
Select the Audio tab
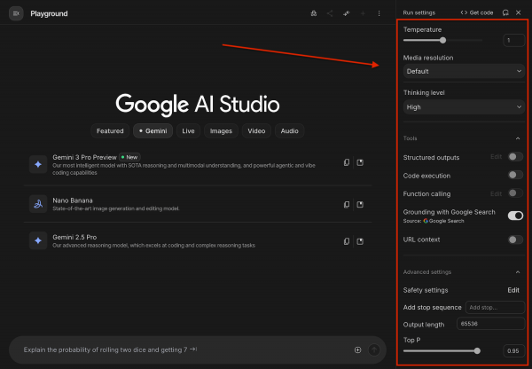pyautogui.click(x=289, y=131)
